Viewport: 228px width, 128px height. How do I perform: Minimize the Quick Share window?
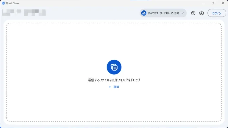(203, 3)
